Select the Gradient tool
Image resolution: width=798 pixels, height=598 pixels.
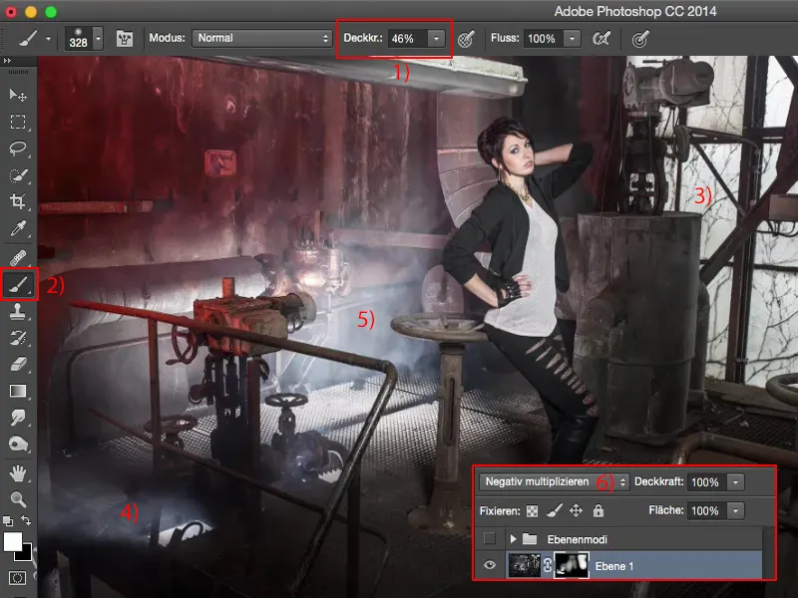click(x=18, y=391)
